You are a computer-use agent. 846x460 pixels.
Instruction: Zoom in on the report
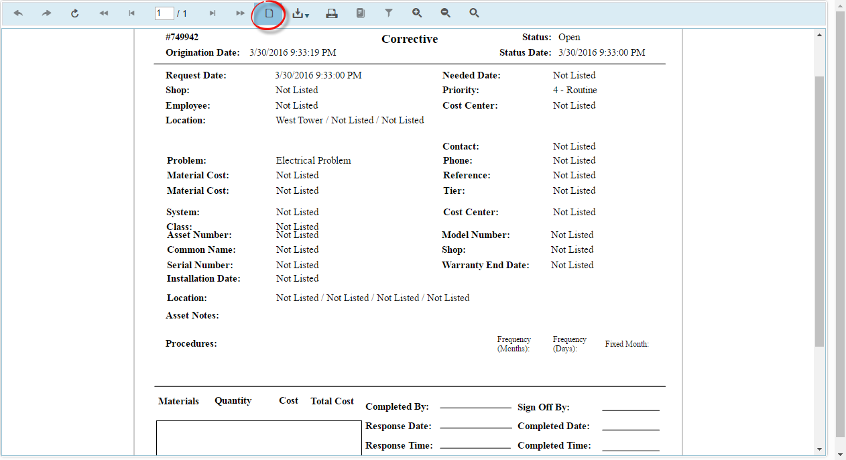417,13
